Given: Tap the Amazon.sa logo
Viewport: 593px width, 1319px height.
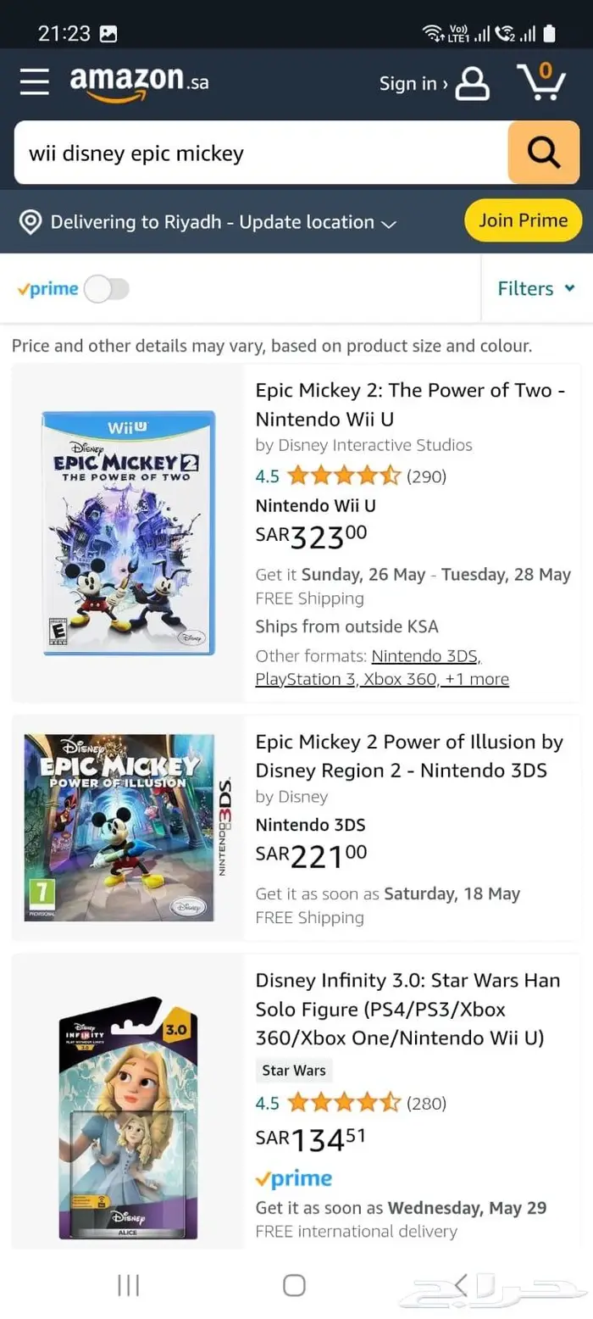Looking at the screenshot, I should pos(139,83).
